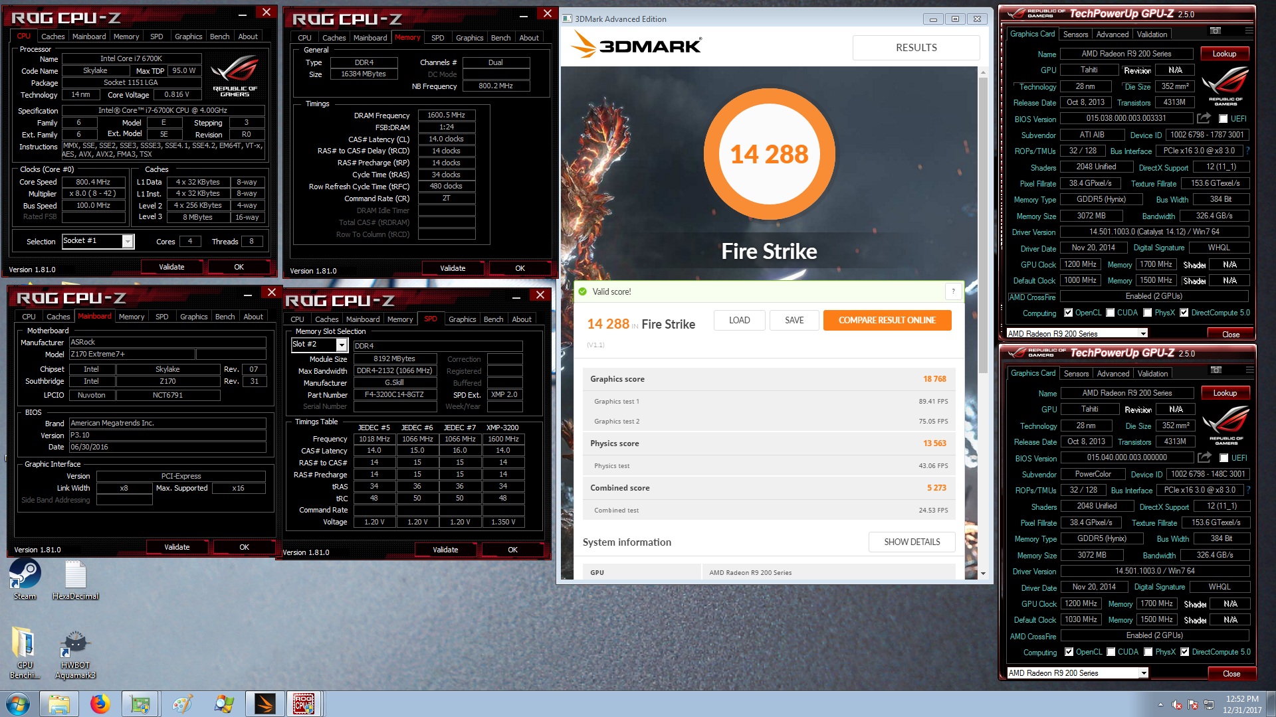Toggle CUDA checkbox in bottom GPU-Z window

click(1111, 652)
